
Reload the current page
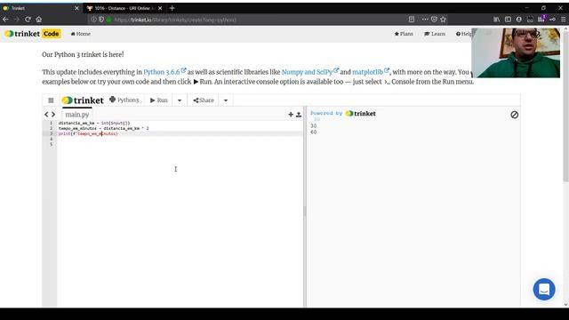(28, 20)
